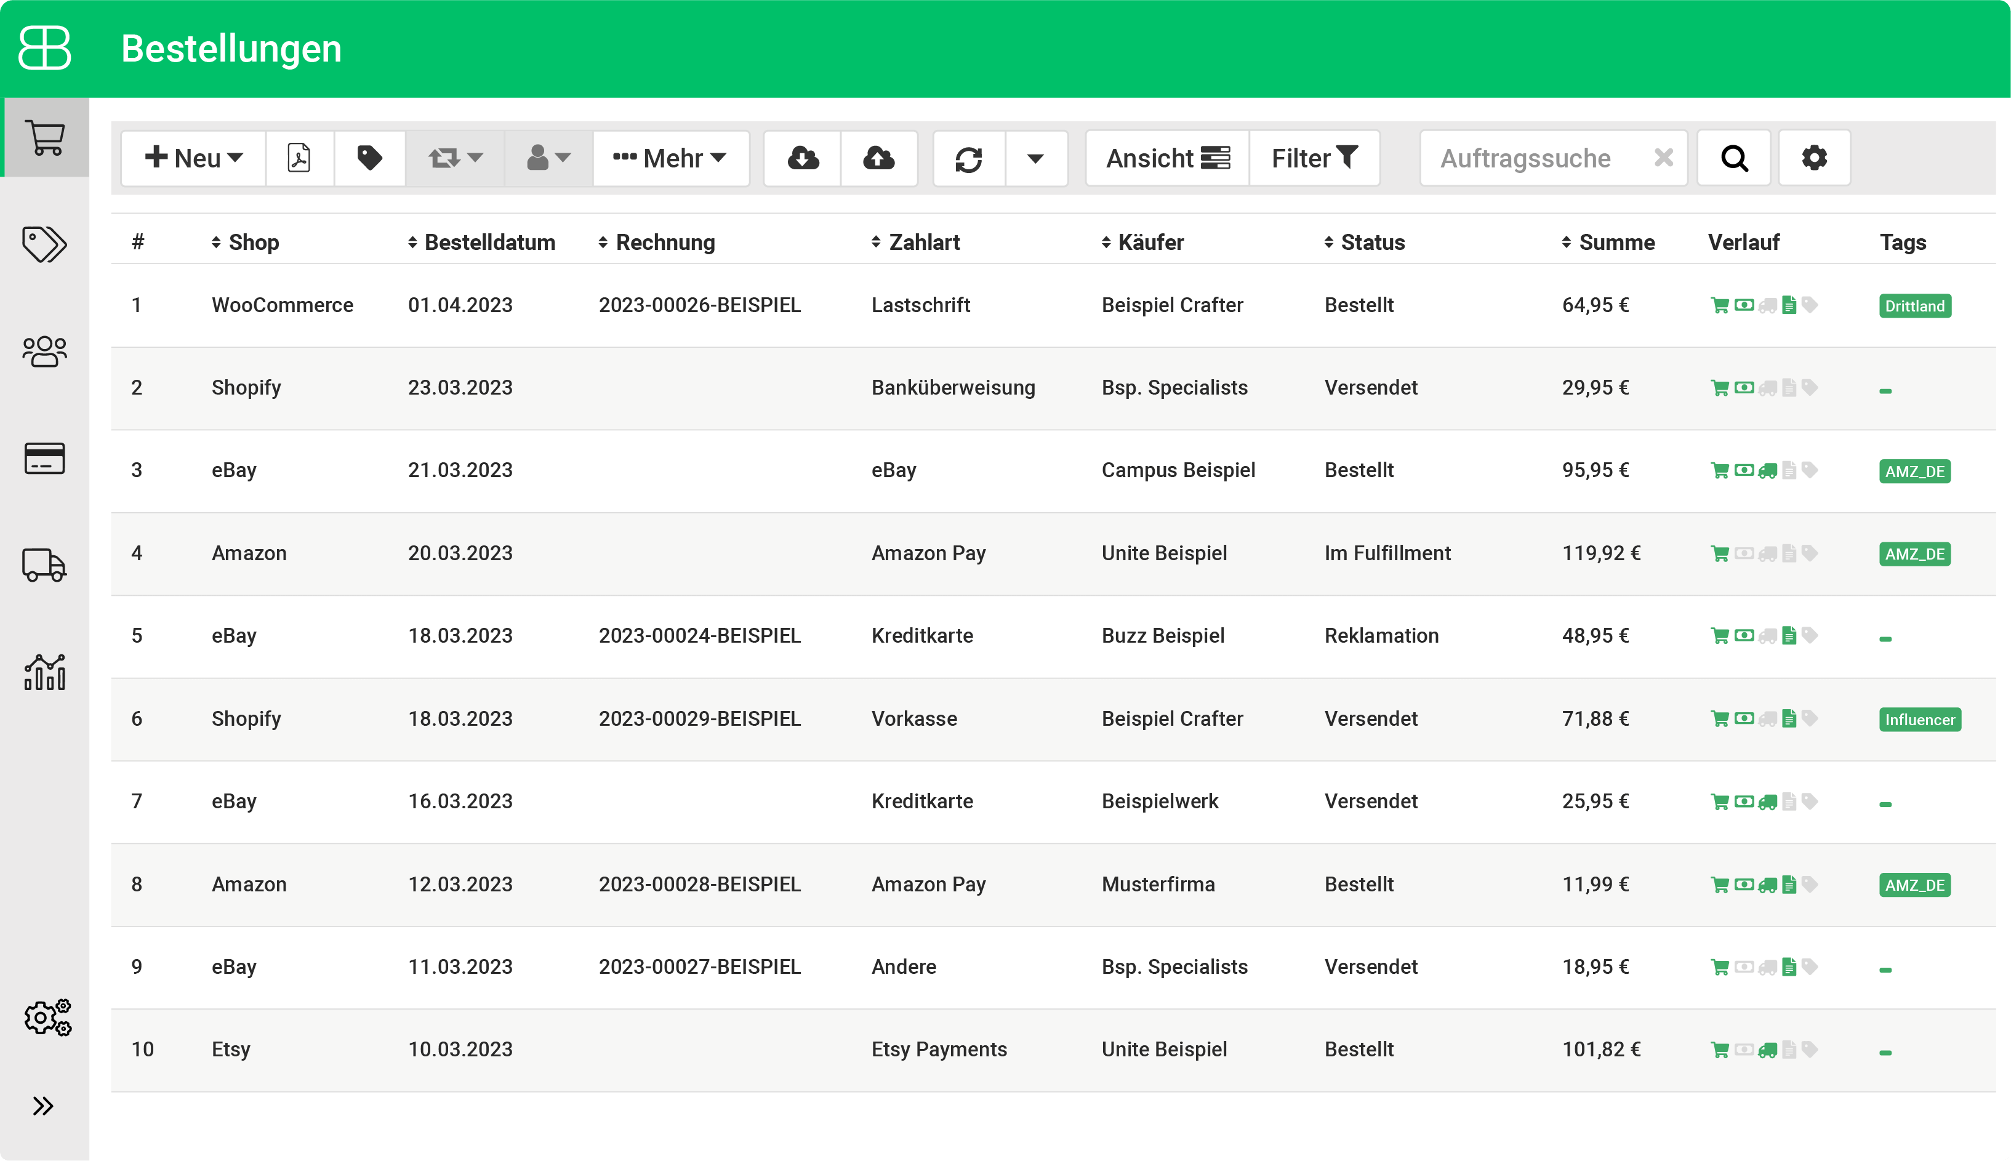Click the gear settings toolbar button
Image resolution: width=2011 pixels, height=1161 pixels.
pos(1814,158)
